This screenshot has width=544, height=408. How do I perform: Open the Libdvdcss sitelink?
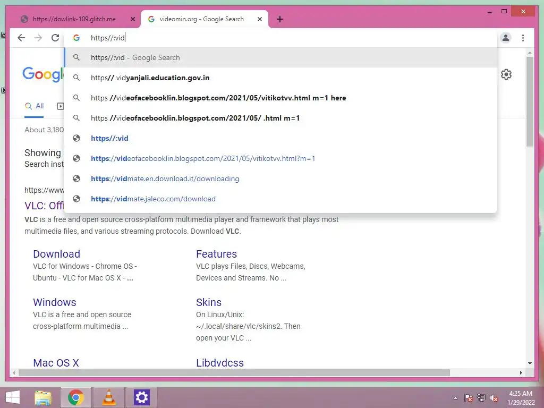pos(219,363)
